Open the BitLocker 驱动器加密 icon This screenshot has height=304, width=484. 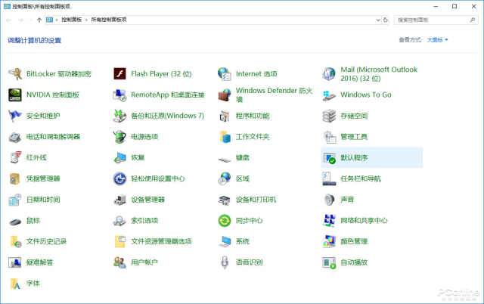pyautogui.click(x=15, y=74)
